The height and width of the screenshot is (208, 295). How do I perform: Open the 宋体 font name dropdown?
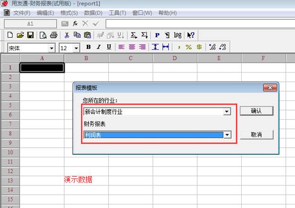(x=51, y=48)
